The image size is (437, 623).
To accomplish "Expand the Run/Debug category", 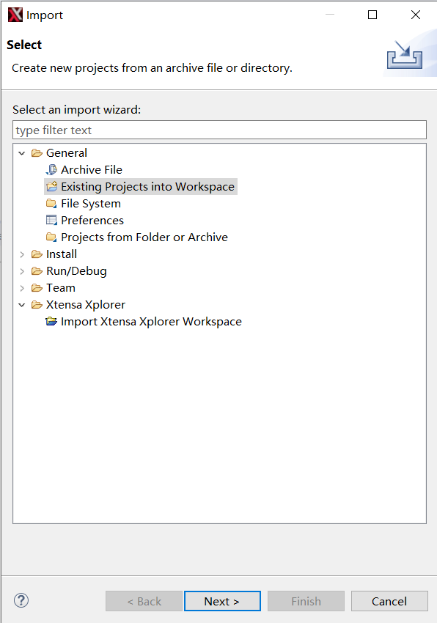I will 22,271.
